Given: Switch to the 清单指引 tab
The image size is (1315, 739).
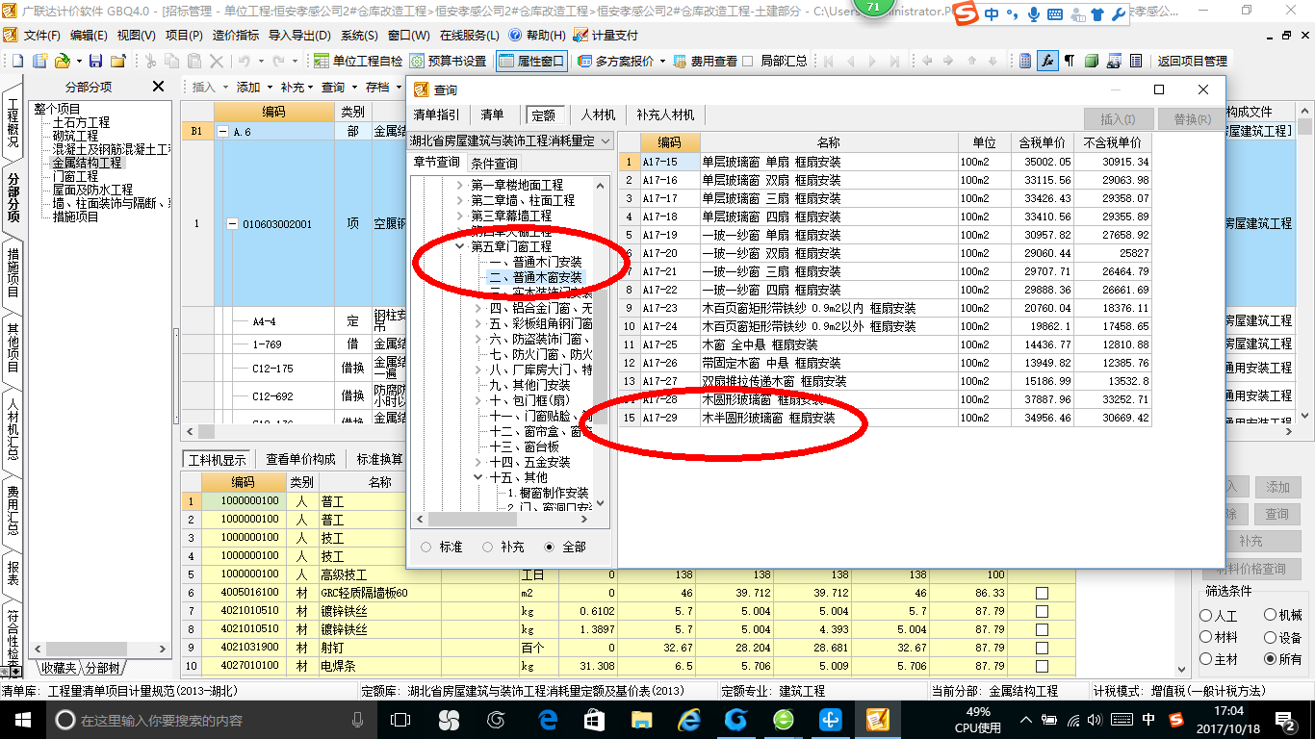Looking at the screenshot, I should [x=437, y=115].
